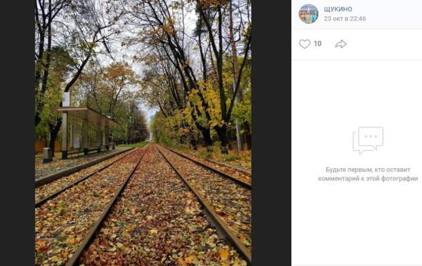Click the tall sign pole at the tram stop

pos(65,125)
